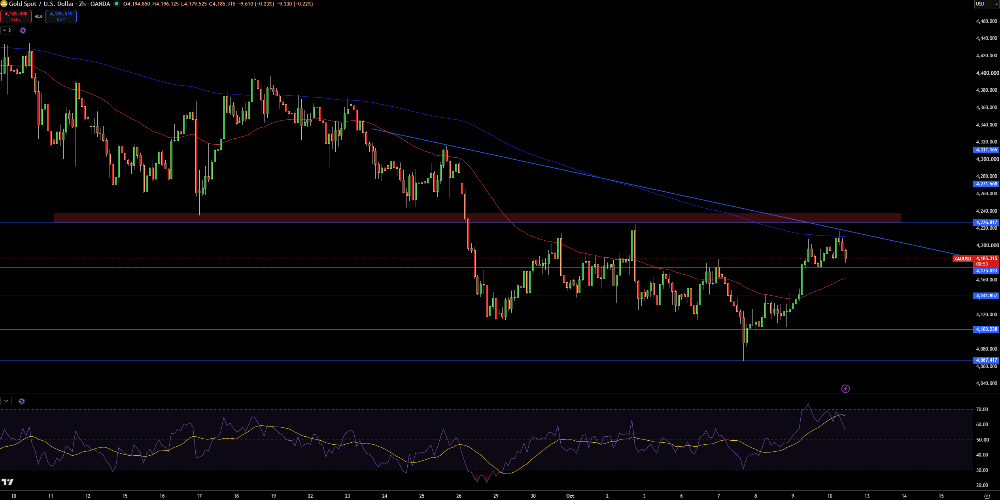Click the gold bars symbol logo
Image resolution: width=1000 pixels, height=500 pixels.
[4, 4]
